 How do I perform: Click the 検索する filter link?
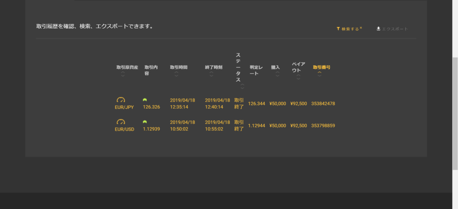pyautogui.click(x=349, y=29)
